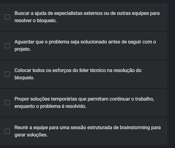
Task: Mark the "Propor soluções temporárias" checkbox
Action: coord(7,103)
